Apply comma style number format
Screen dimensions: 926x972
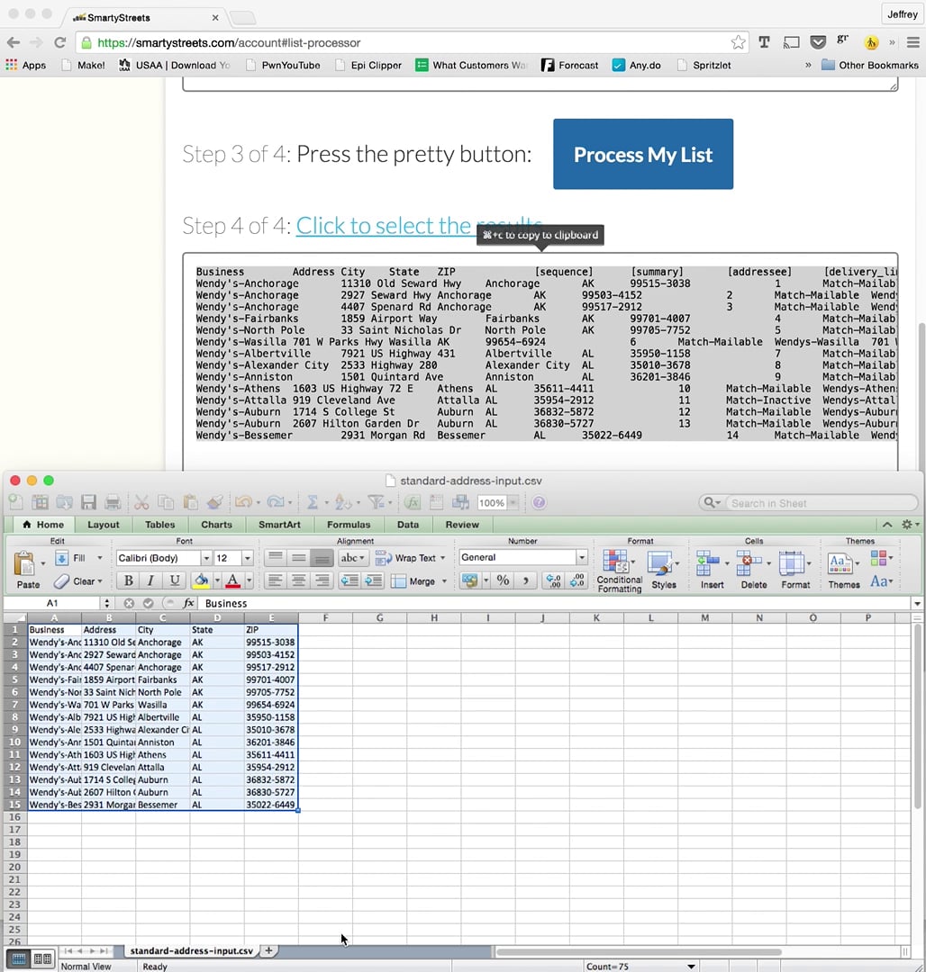tap(525, 580)
